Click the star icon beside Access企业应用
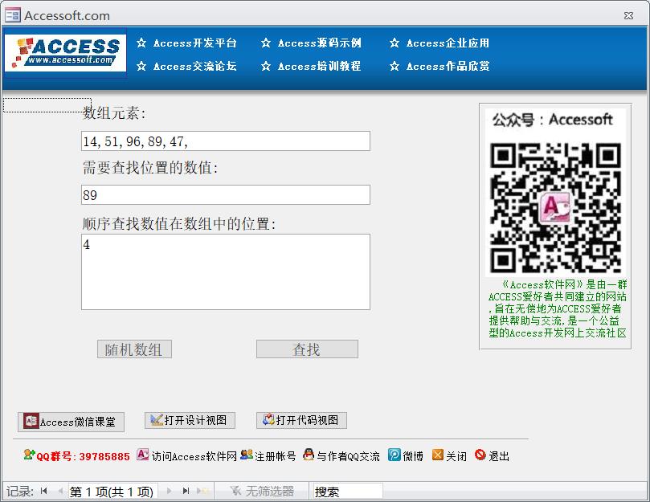 tap(394, 43)
